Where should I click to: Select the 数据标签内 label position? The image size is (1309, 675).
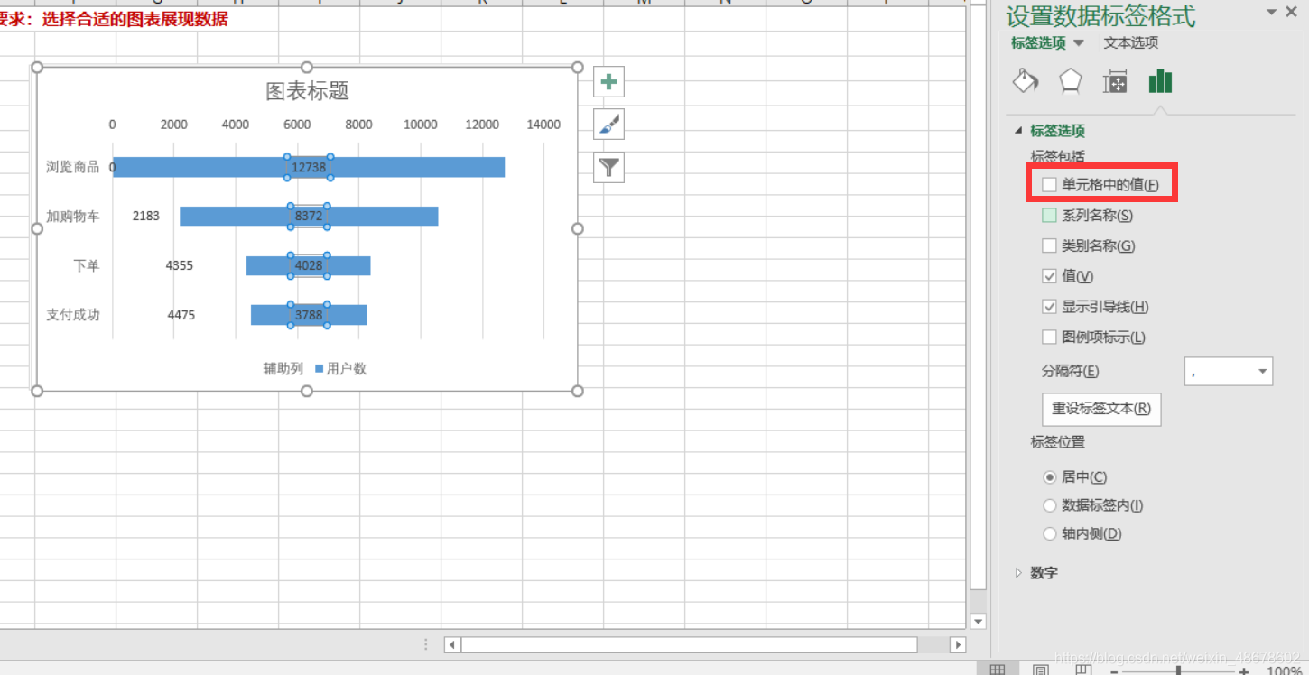(x=1049, y=505)
